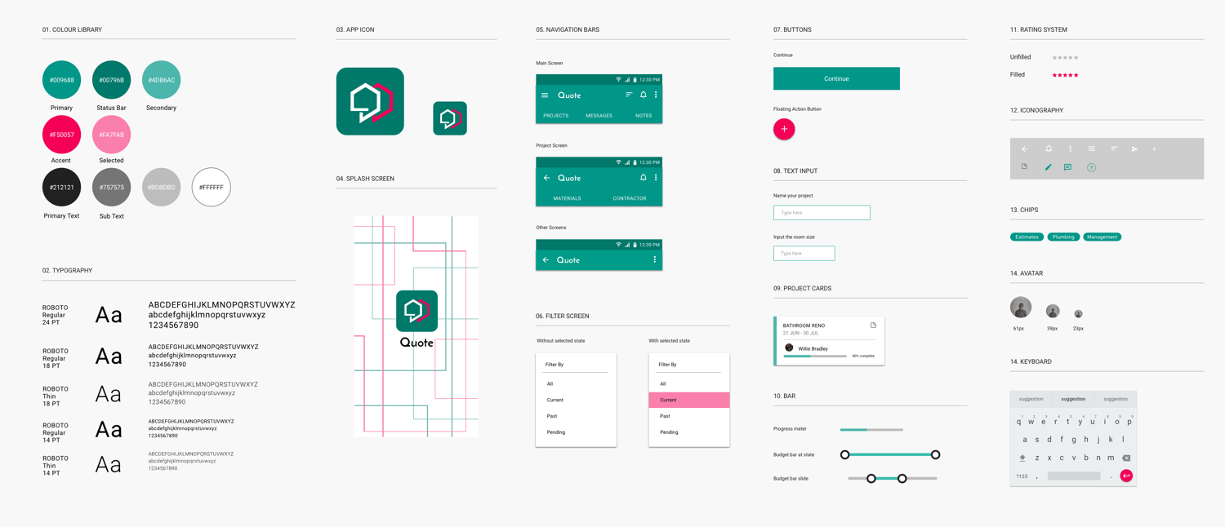
Task: Open the hamburger navigation menu in the main screen
Action: [545, 95]
